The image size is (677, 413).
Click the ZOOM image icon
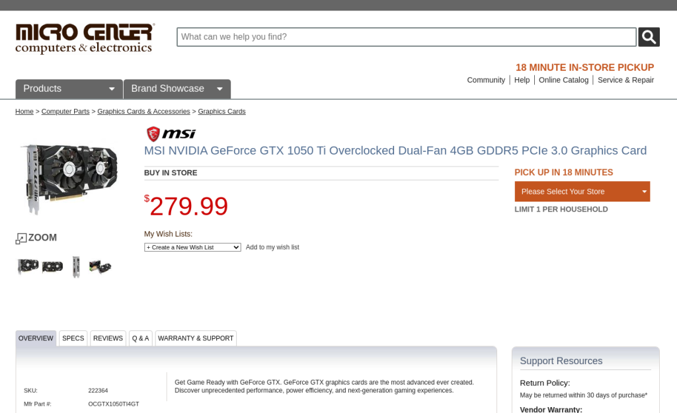(x=36, y=238)
